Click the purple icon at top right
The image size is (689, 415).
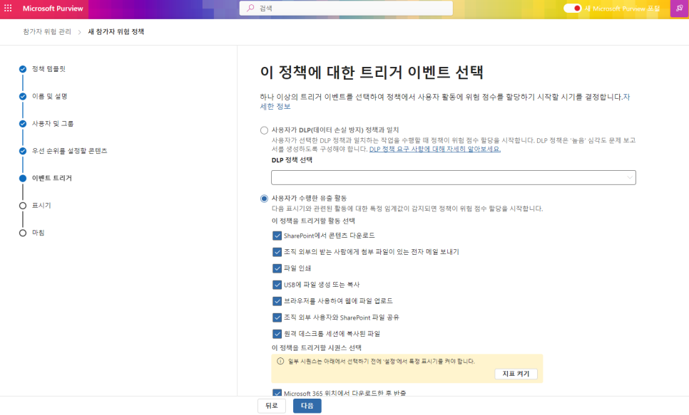point(679,9)
